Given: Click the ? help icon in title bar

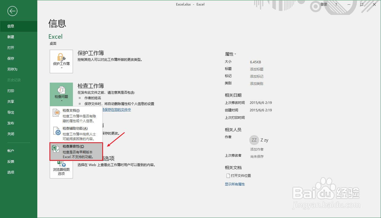Looking at the screenshot, I should coord(336,4).
